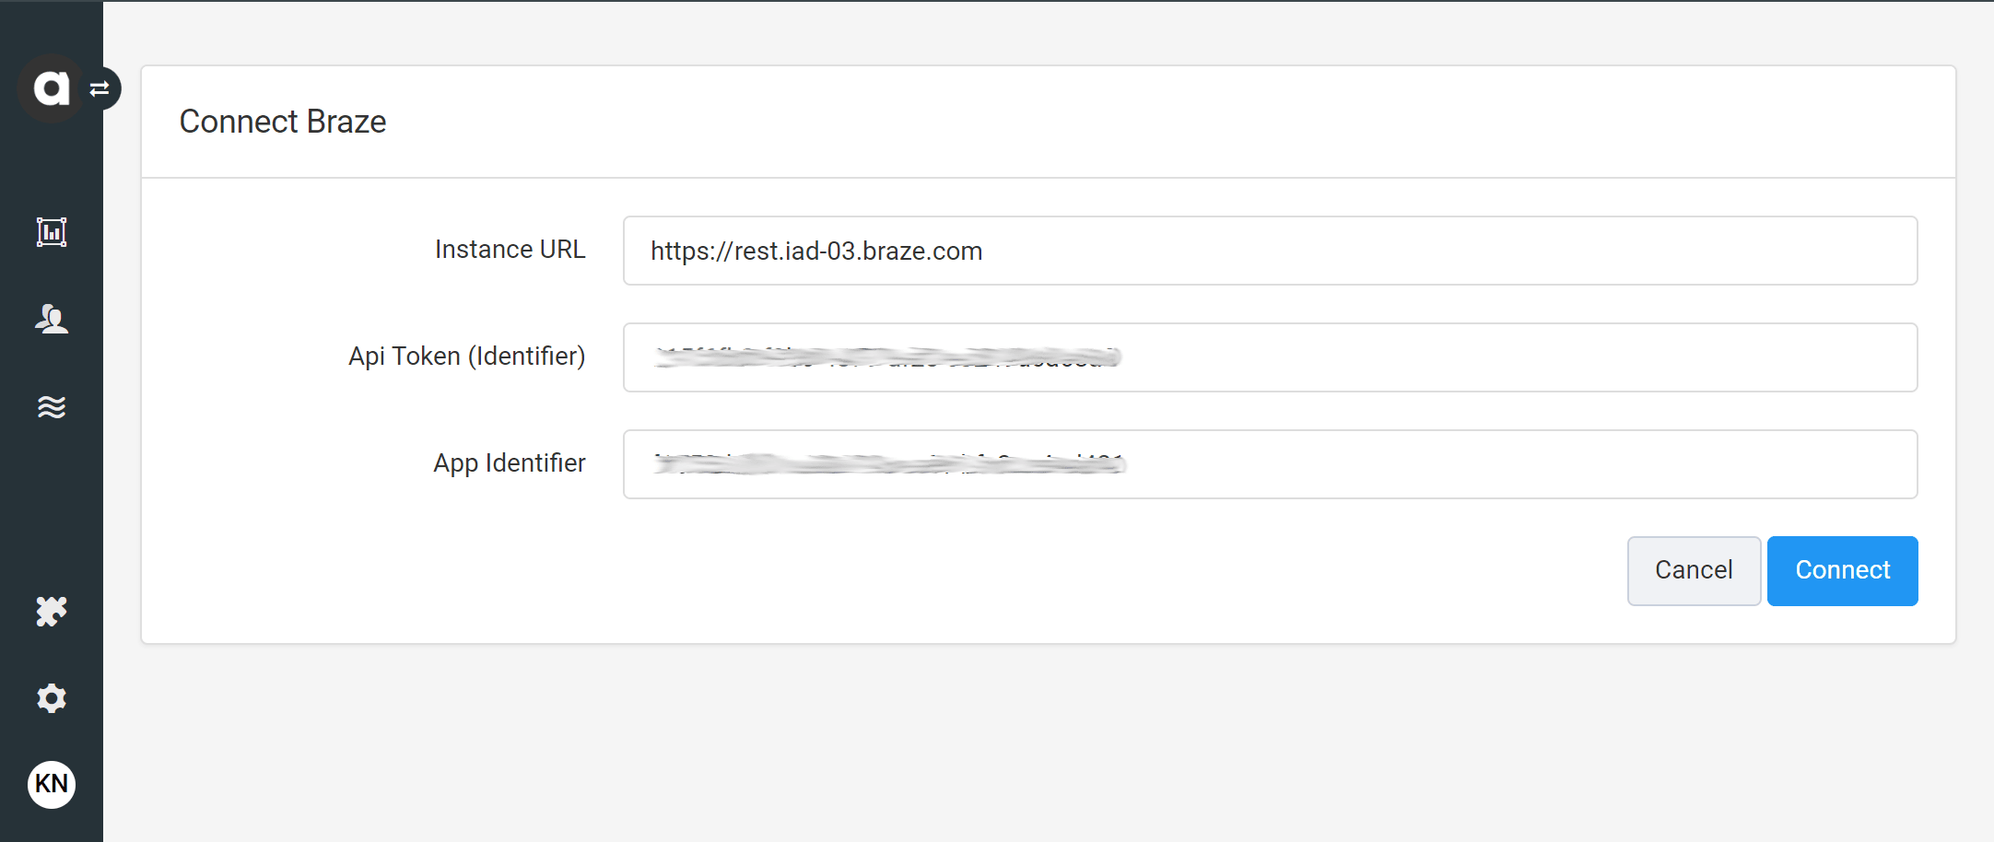This screenshot has height=842, width=1994.
Task: Open the audiences people icon
Action: coord(52,320)
